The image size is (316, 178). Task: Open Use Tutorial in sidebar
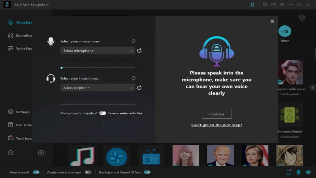pos(20,125)
